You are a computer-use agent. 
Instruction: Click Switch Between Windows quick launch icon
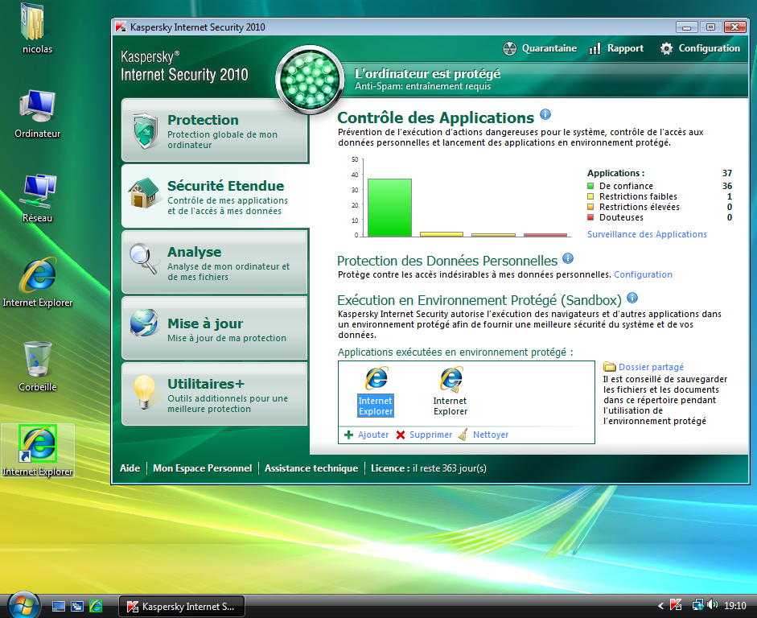(77, 607)
